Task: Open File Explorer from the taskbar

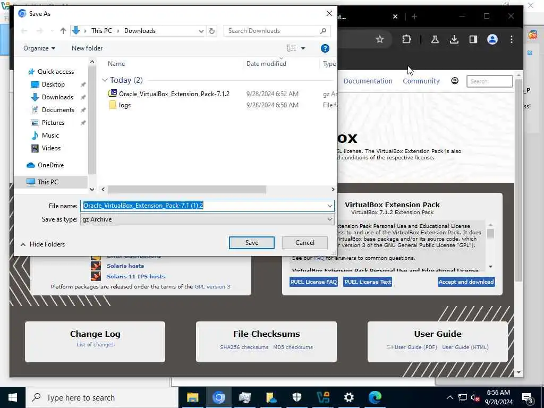Action: (x=192, y=397)
